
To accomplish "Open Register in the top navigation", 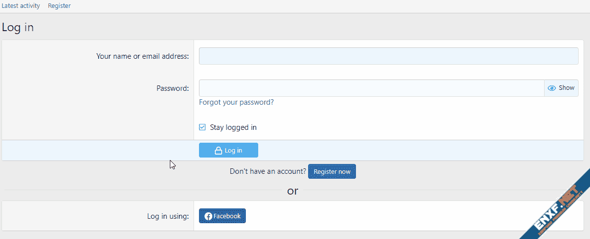I will (59, 6).
